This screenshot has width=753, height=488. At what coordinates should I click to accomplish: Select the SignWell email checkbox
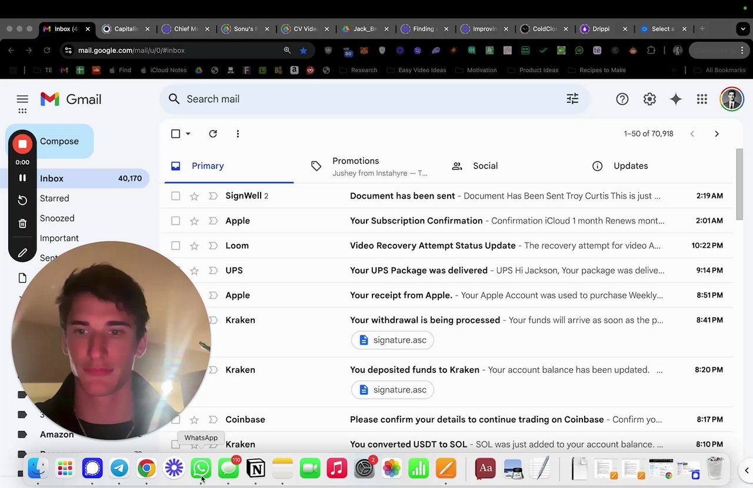175,196
